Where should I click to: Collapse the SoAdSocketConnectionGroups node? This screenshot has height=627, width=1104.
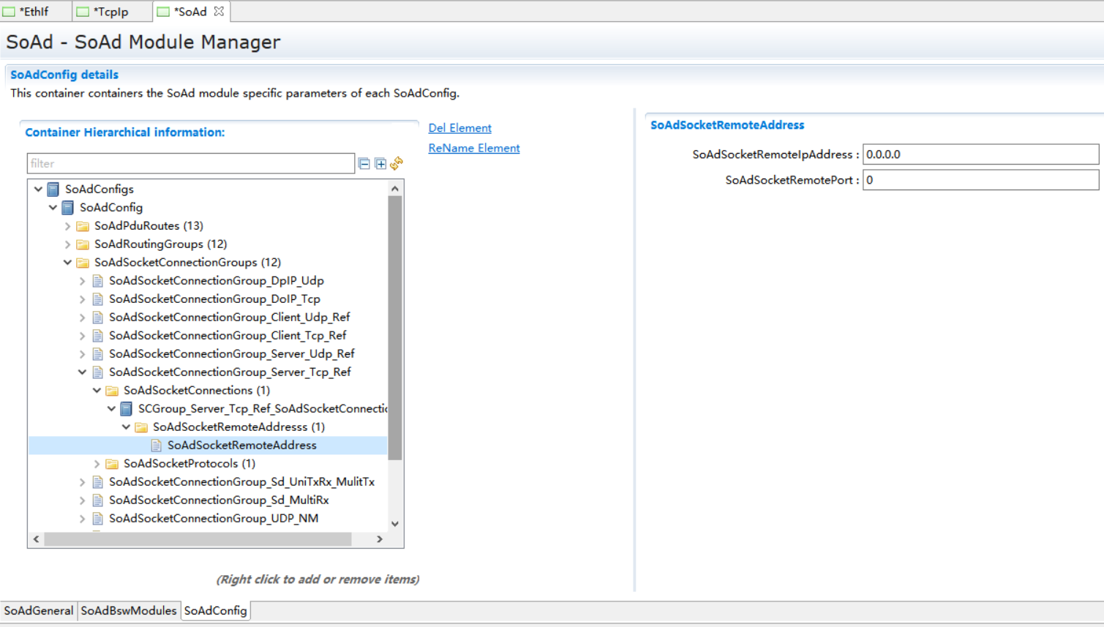tap(68, 263)
